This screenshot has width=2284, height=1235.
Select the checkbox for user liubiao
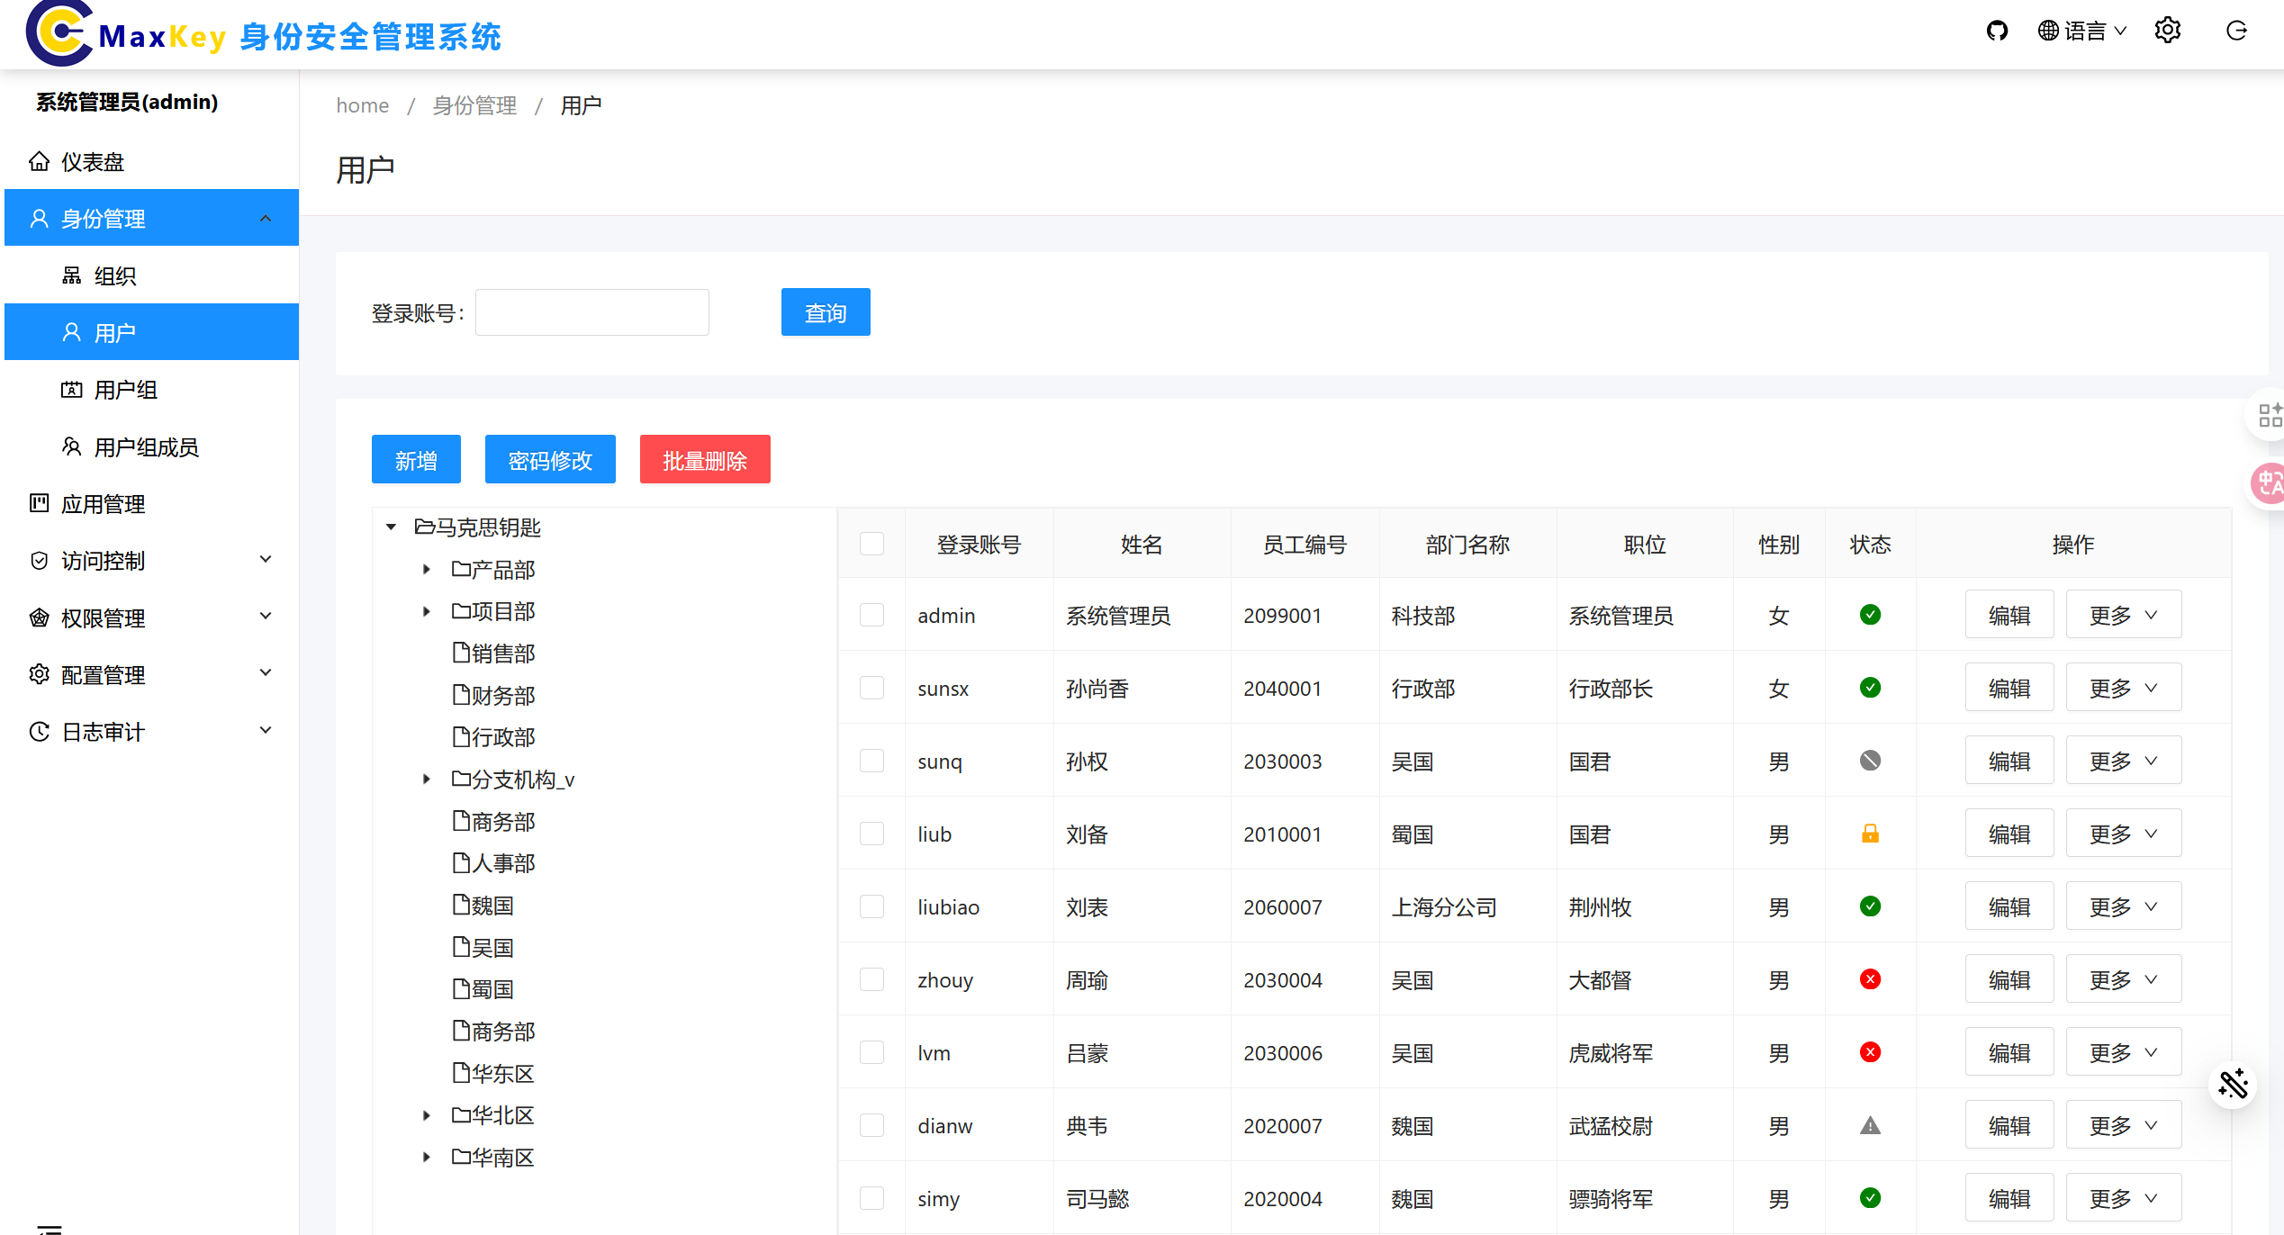point(871,906)
